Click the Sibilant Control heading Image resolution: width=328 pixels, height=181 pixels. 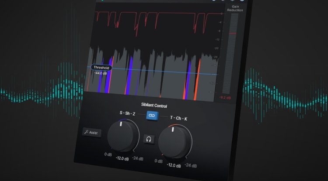tap(154, 105)
